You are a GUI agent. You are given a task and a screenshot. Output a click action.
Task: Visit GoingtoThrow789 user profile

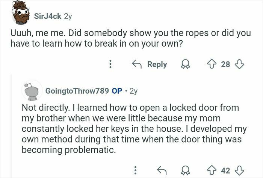click(x=77, y=91)
